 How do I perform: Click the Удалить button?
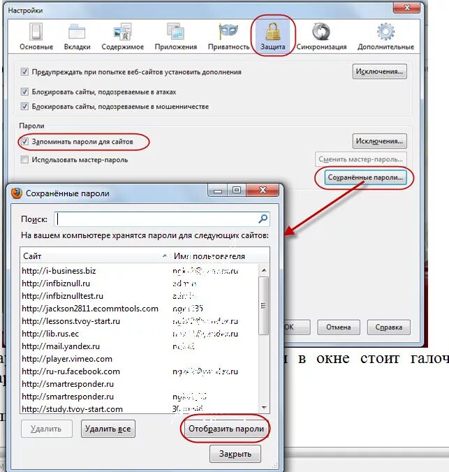click(x=46, y=429)
